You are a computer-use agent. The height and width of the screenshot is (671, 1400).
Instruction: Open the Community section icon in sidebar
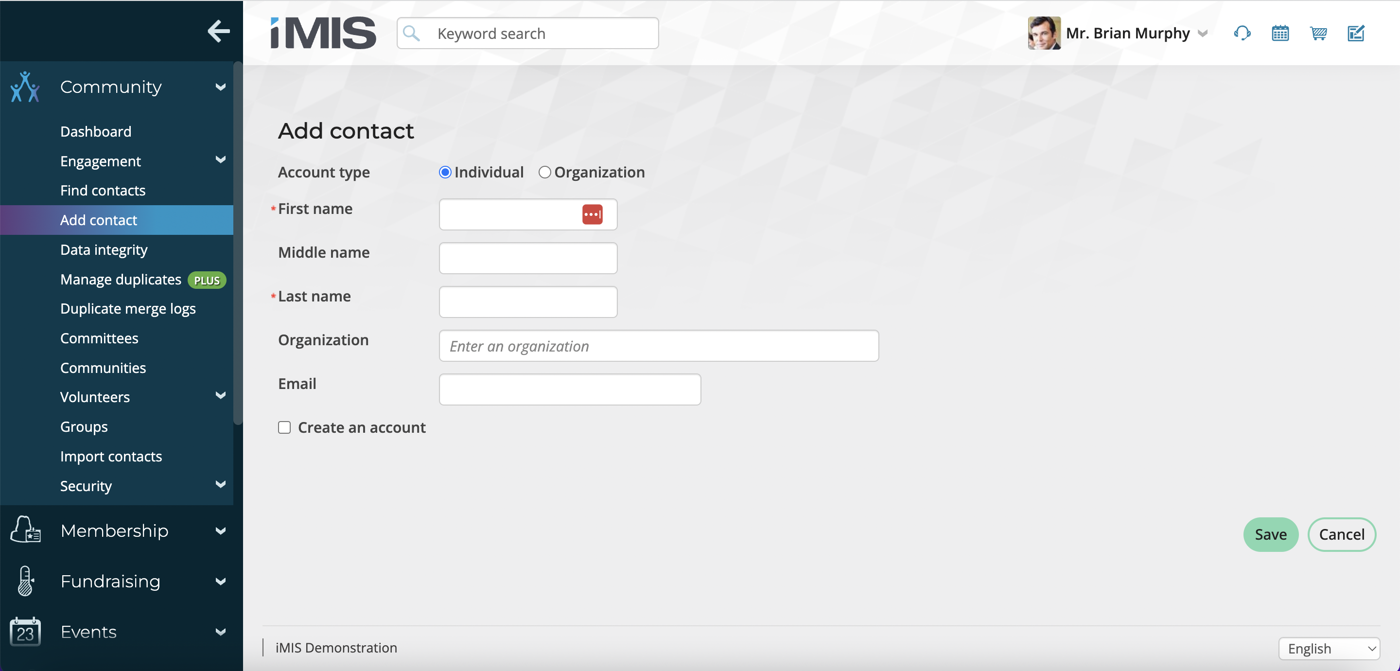click(x=25, y=87)
